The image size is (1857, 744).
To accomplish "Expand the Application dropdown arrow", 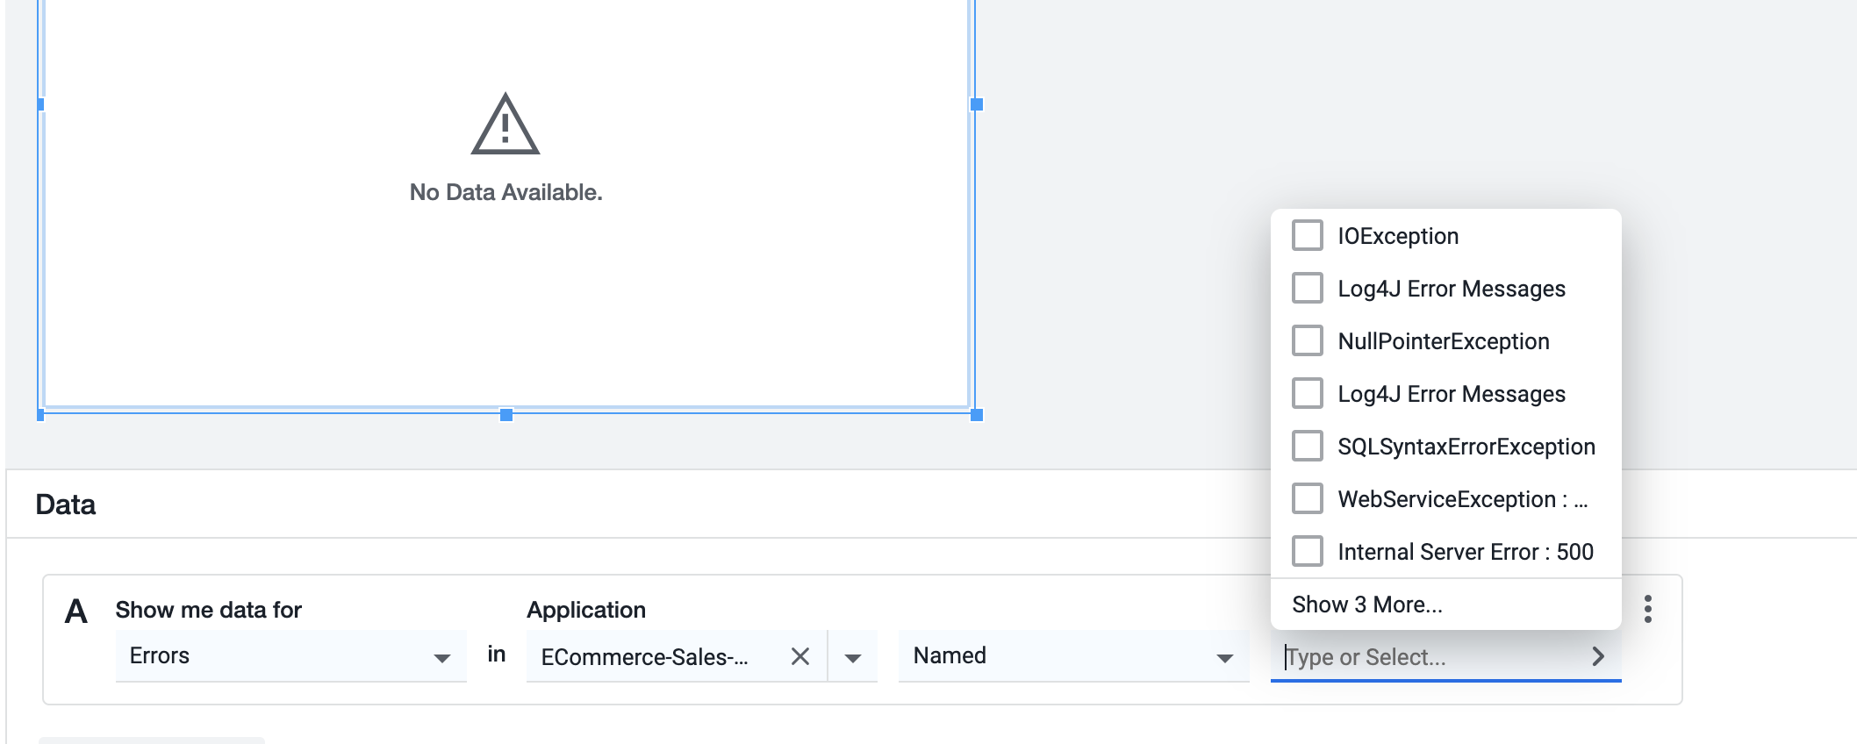I will pyautogui.click(x=852, y=658).
